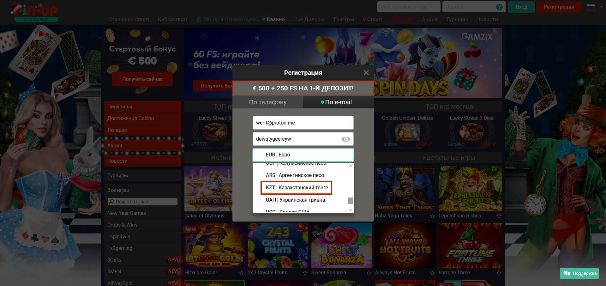Screen dimensions: 606x286
Task: Open sidebar Турниры item
Action: pos(143,176)
